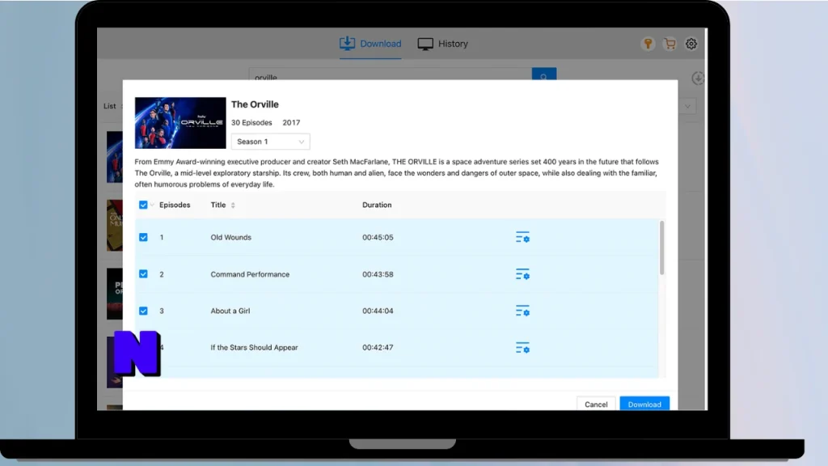Click the 'About a Girl' title
This screenshot has width=828, height=466.
[x=230, y=311]
